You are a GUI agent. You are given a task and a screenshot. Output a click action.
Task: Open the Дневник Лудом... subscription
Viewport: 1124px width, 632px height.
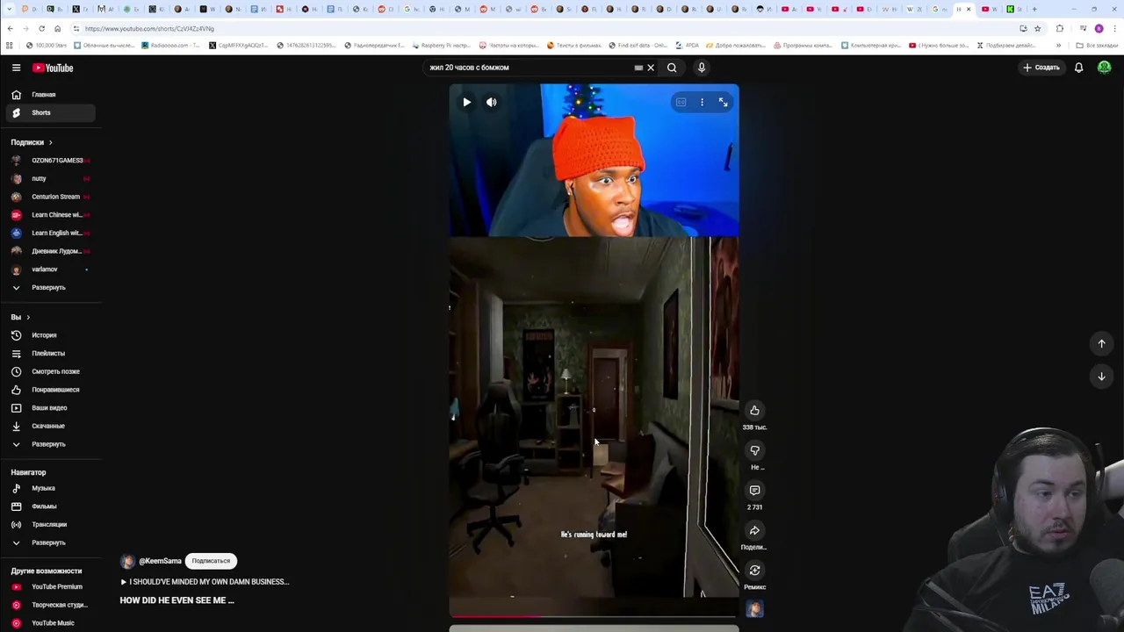[x=50, y=251]
